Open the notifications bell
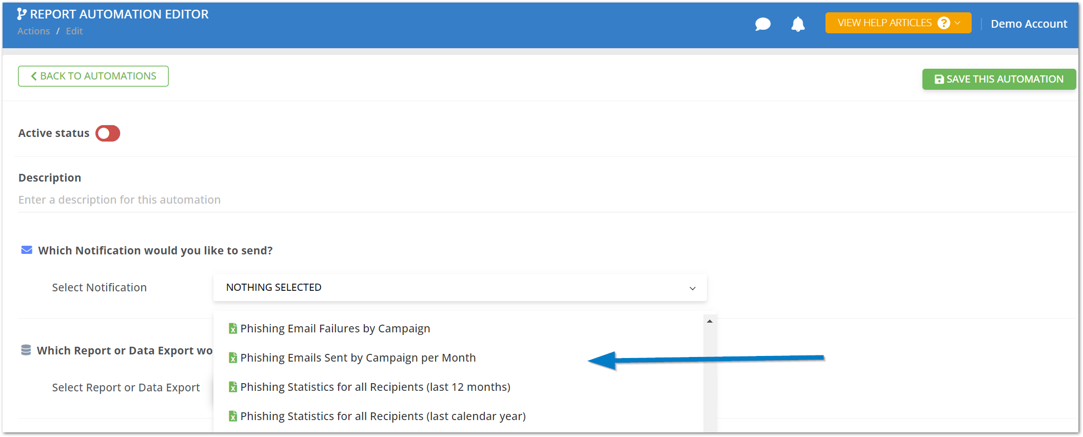This screenshot has height=437, width=1083. [798, 24]
